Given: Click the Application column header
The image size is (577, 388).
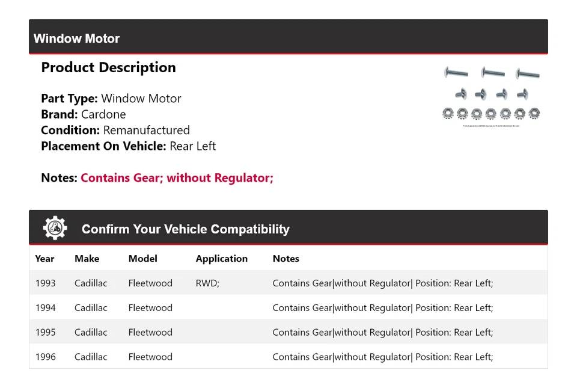Looking at the screenshot, I should tap(221, 259).
